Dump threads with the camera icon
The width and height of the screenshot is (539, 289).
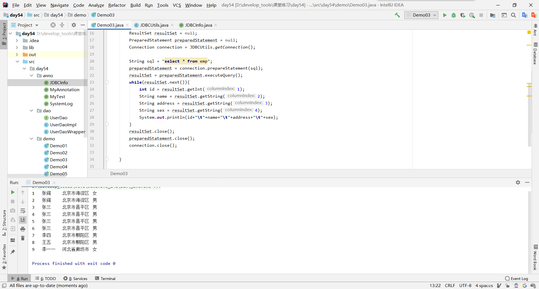click(13, 210)
